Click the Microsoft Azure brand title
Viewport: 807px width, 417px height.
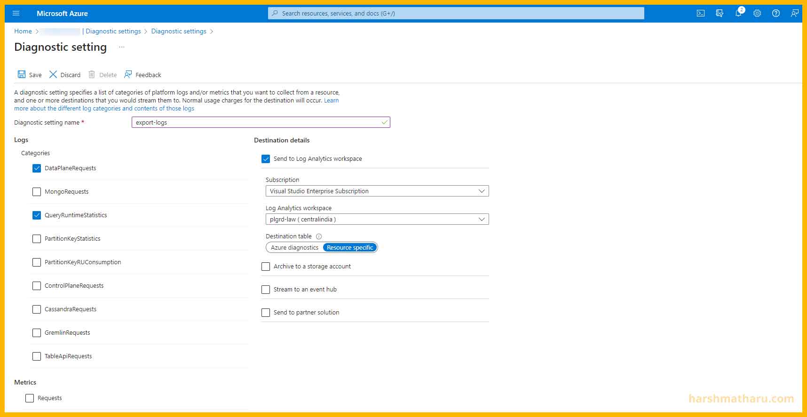[62, 13]
